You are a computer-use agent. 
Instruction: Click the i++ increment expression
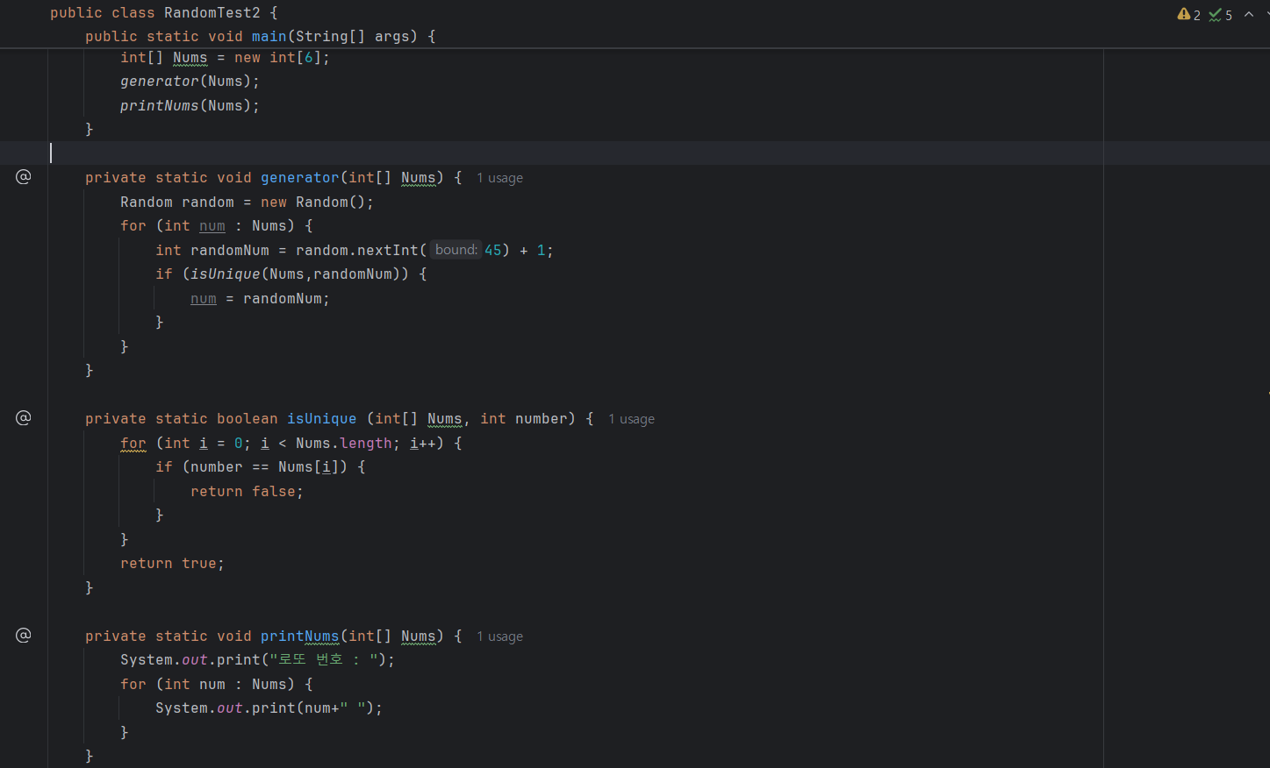(423, 444)
